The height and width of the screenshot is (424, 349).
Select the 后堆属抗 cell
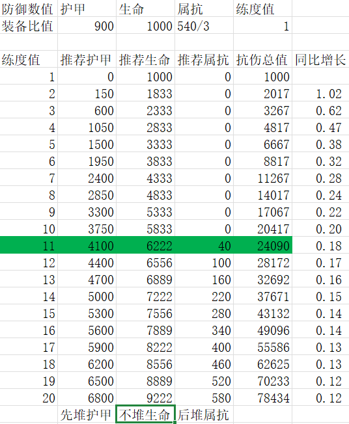pyautogui.click(x=204, y=414)
